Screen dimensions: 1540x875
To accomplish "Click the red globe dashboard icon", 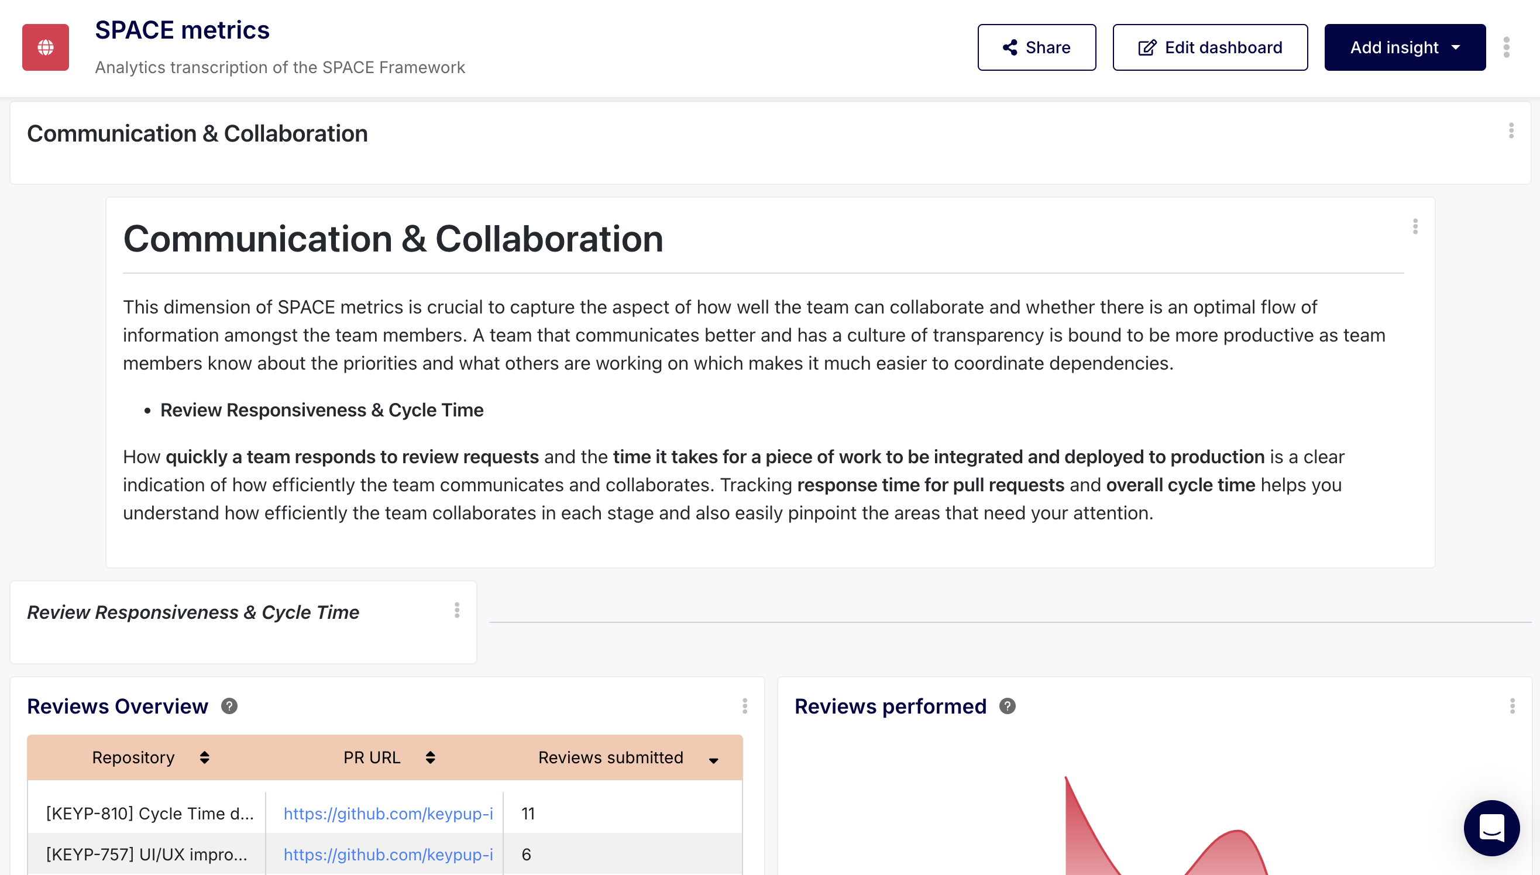I will click(x=46, y=47).
